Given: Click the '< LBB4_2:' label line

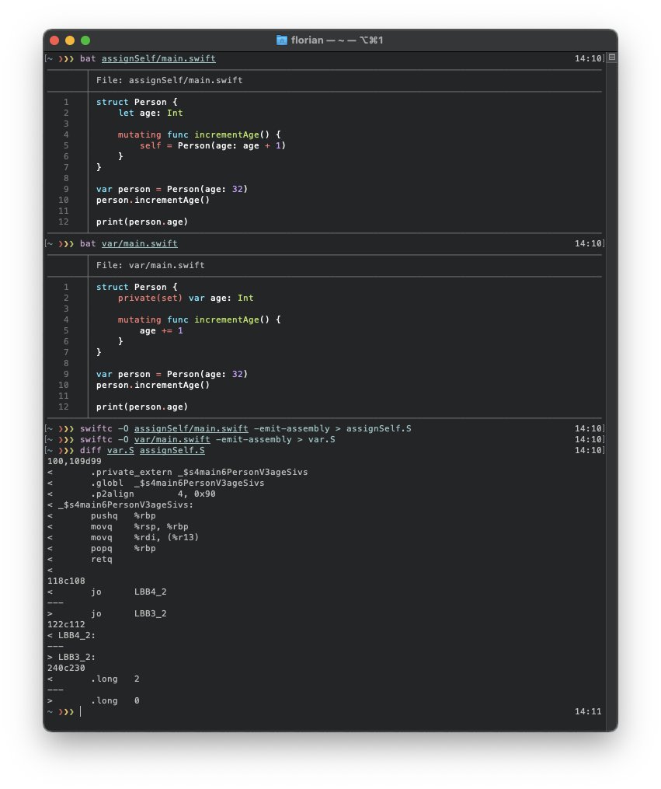Looking at the screenshot, I should pos(71,635).
